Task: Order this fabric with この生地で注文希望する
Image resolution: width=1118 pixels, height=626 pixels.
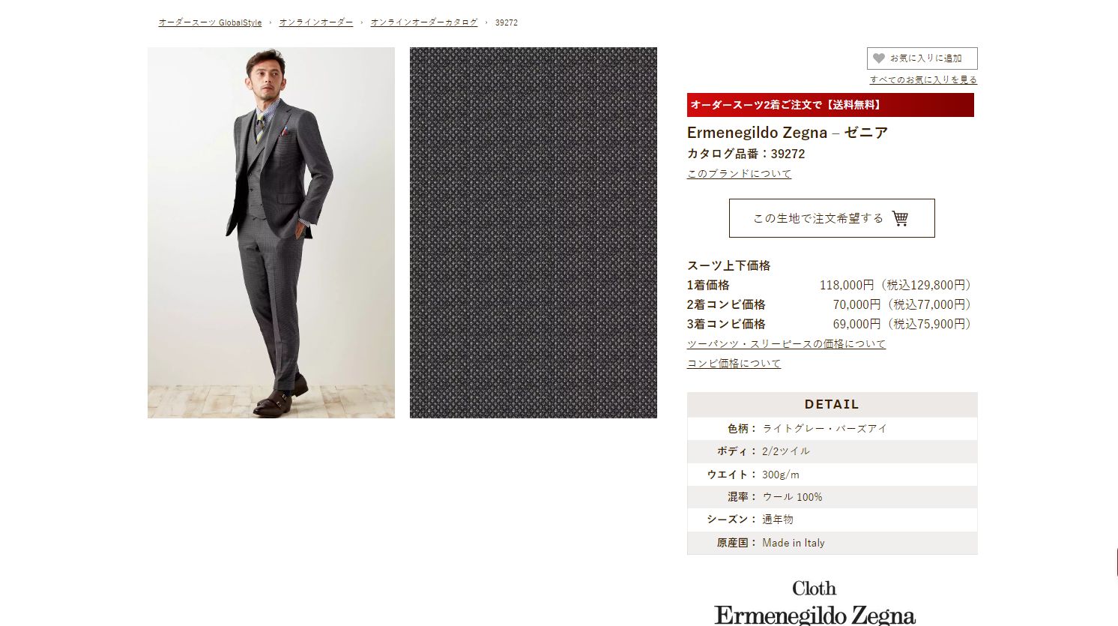Action: coord(832,218)
